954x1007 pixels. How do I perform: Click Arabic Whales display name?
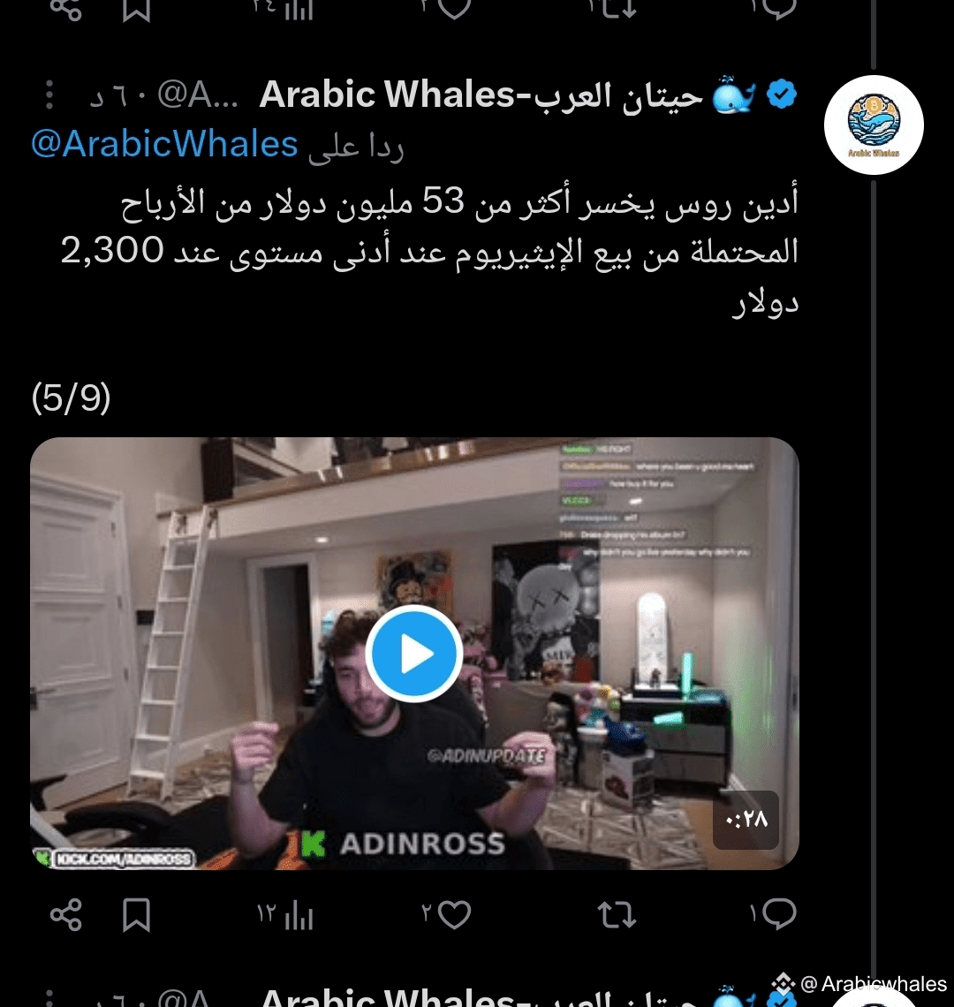(481, 95)
